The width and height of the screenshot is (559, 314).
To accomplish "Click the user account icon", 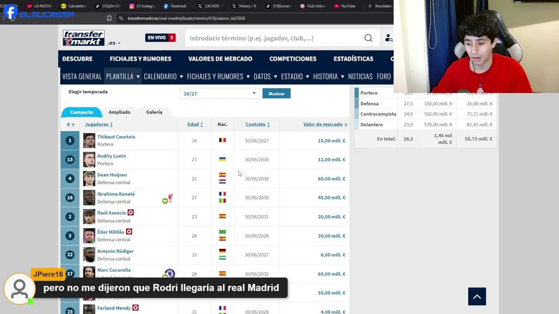I will point(389,38).
